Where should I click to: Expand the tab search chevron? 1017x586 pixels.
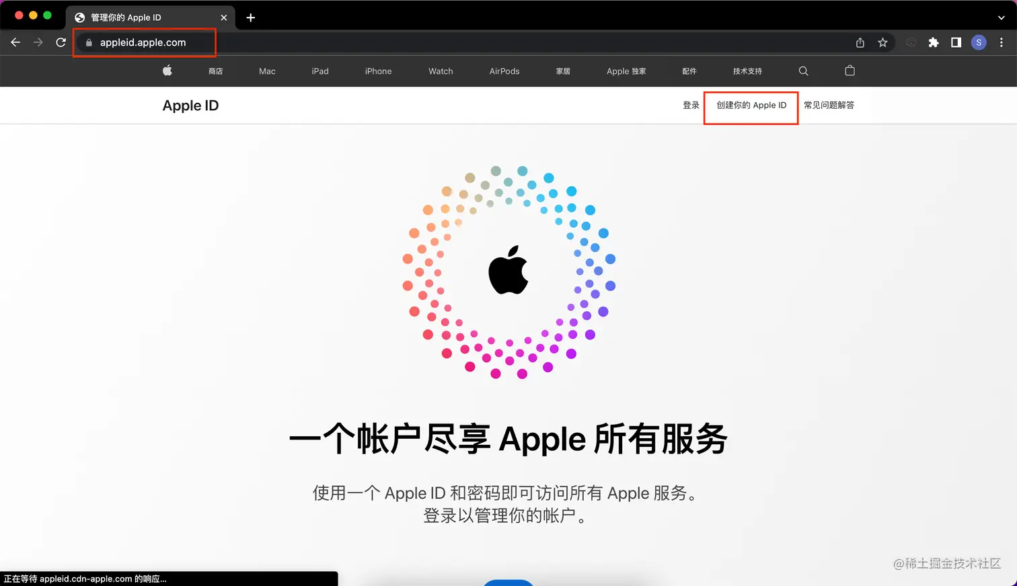(x=1001, y=17)
